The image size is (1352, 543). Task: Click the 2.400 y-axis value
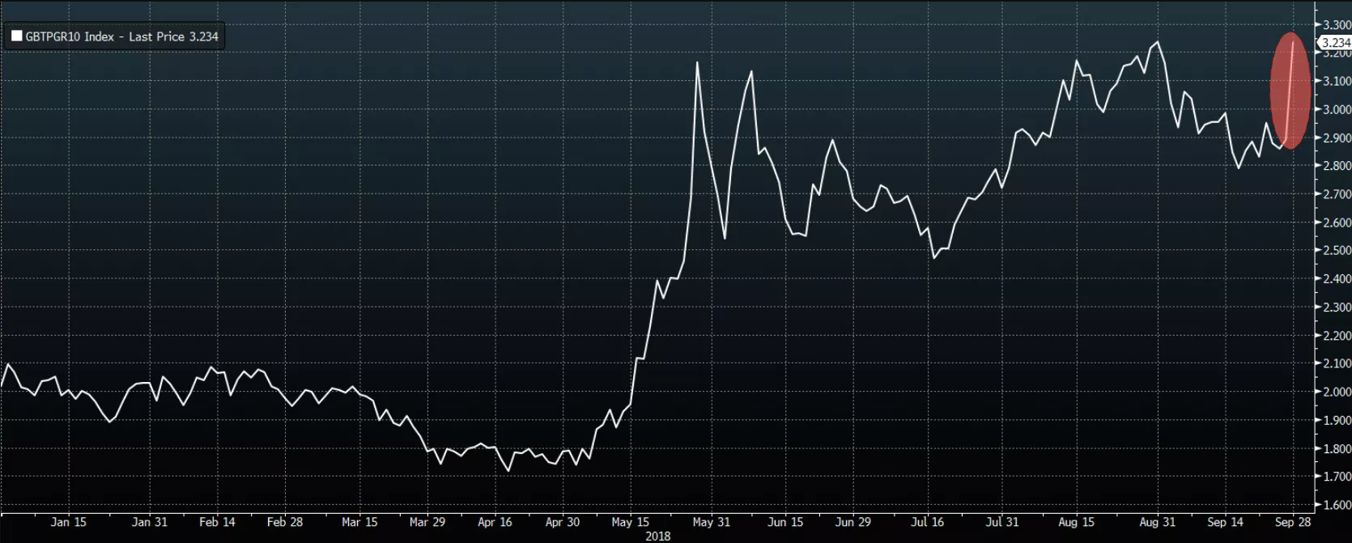coord(1337,278)
